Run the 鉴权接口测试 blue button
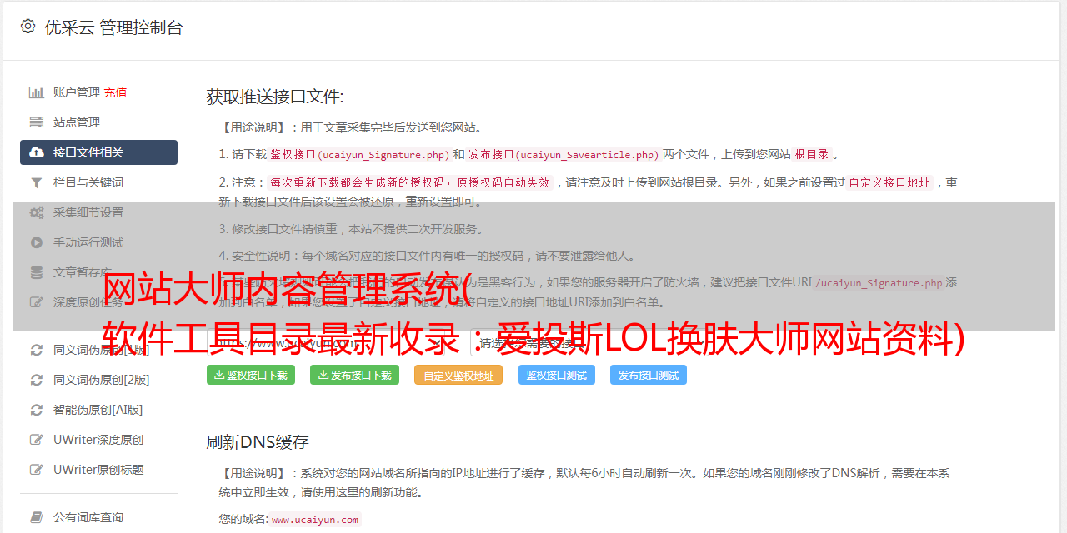Screen dimensions: 1067x533 (557, 375)
